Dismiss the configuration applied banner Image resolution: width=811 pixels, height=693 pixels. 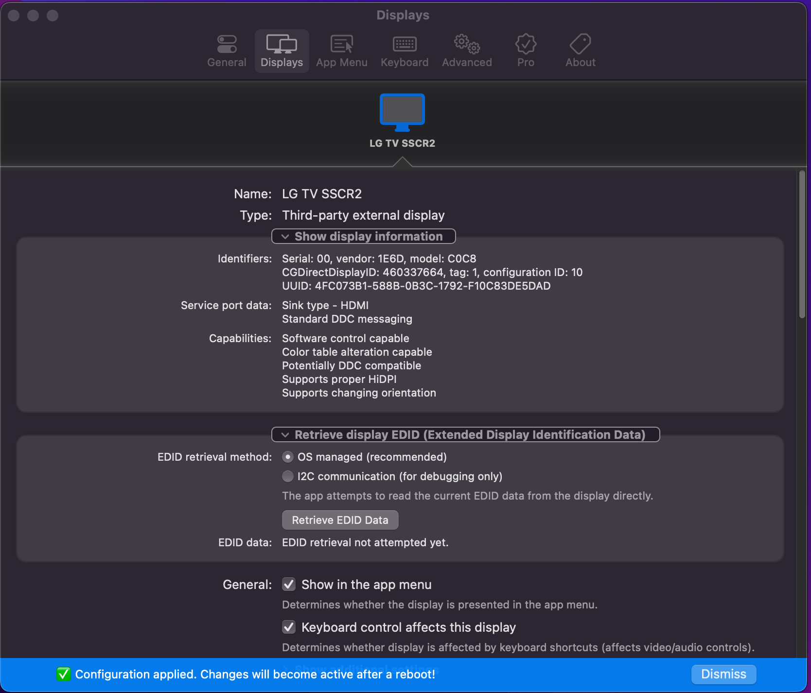pyautogui.click(x=723, y=674)
